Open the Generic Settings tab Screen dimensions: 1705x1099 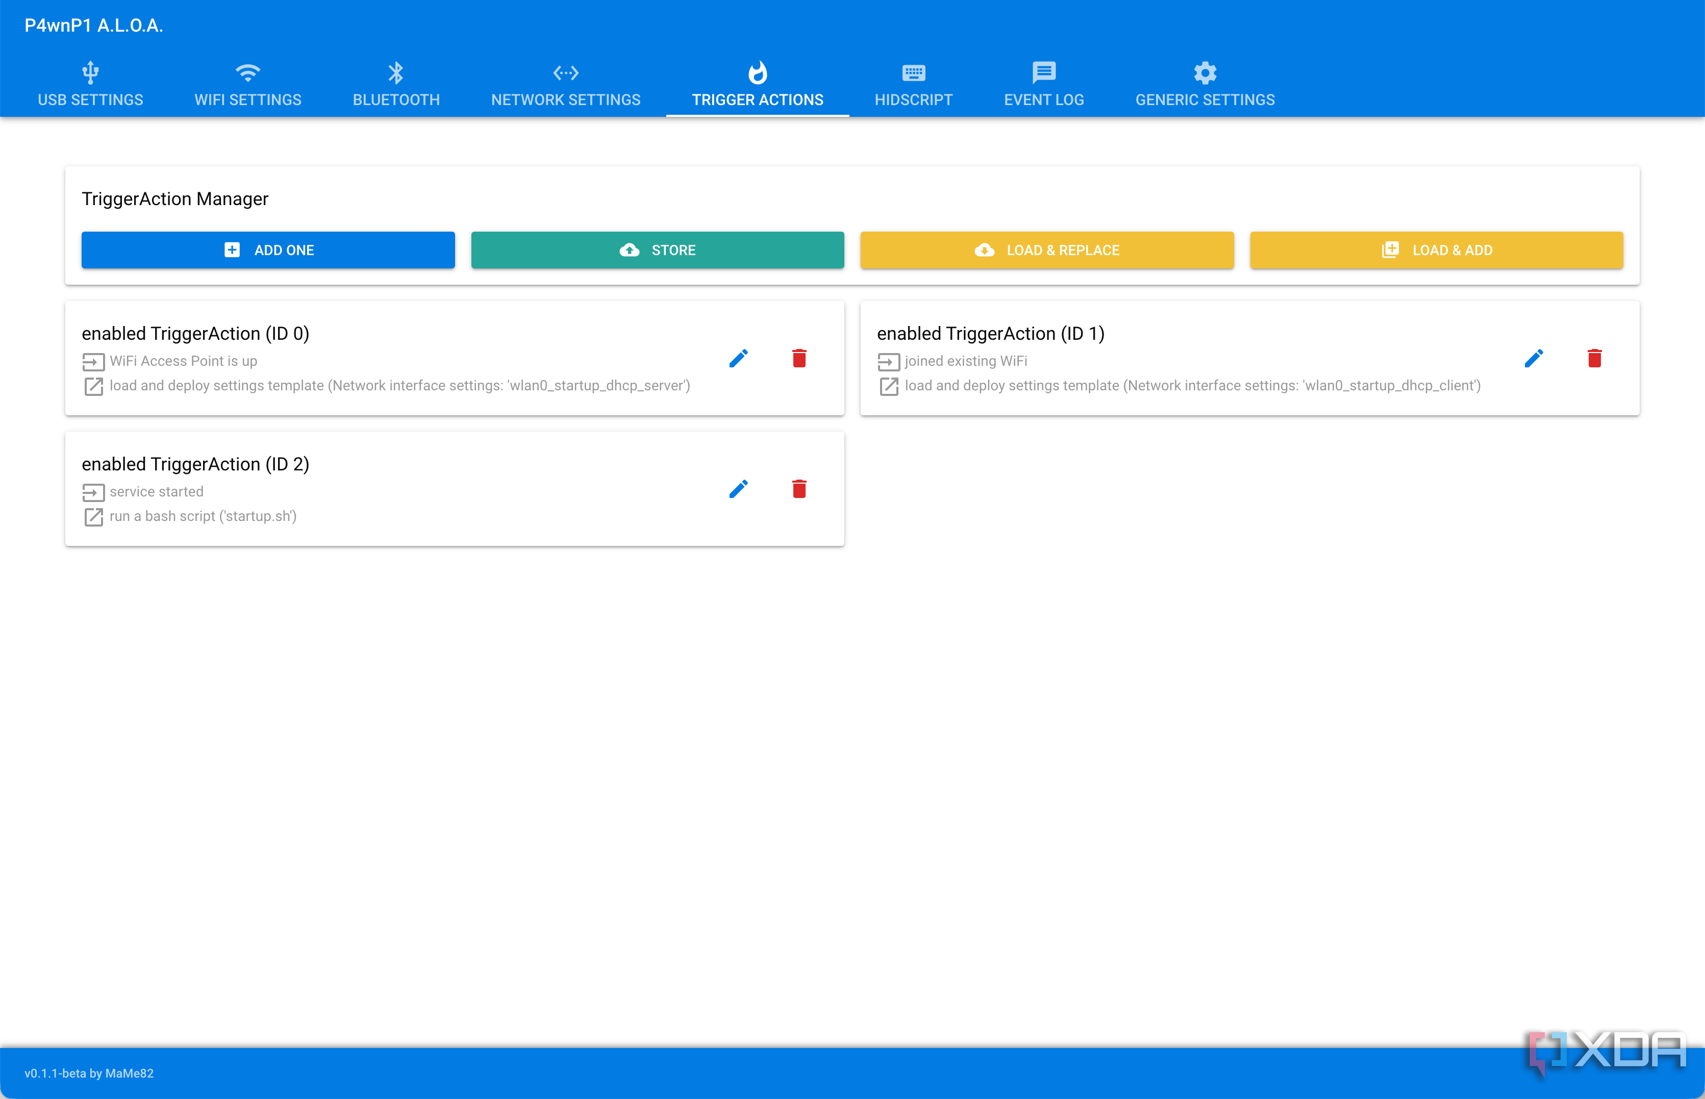pyautogui.click(x=1205, y=84)
